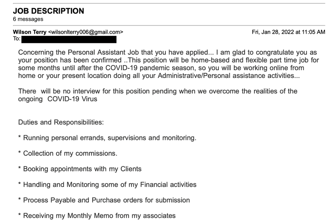Select the "Receiving my Monthly Memo" bullet
The image size is (336, 223).
click(99, 216)
